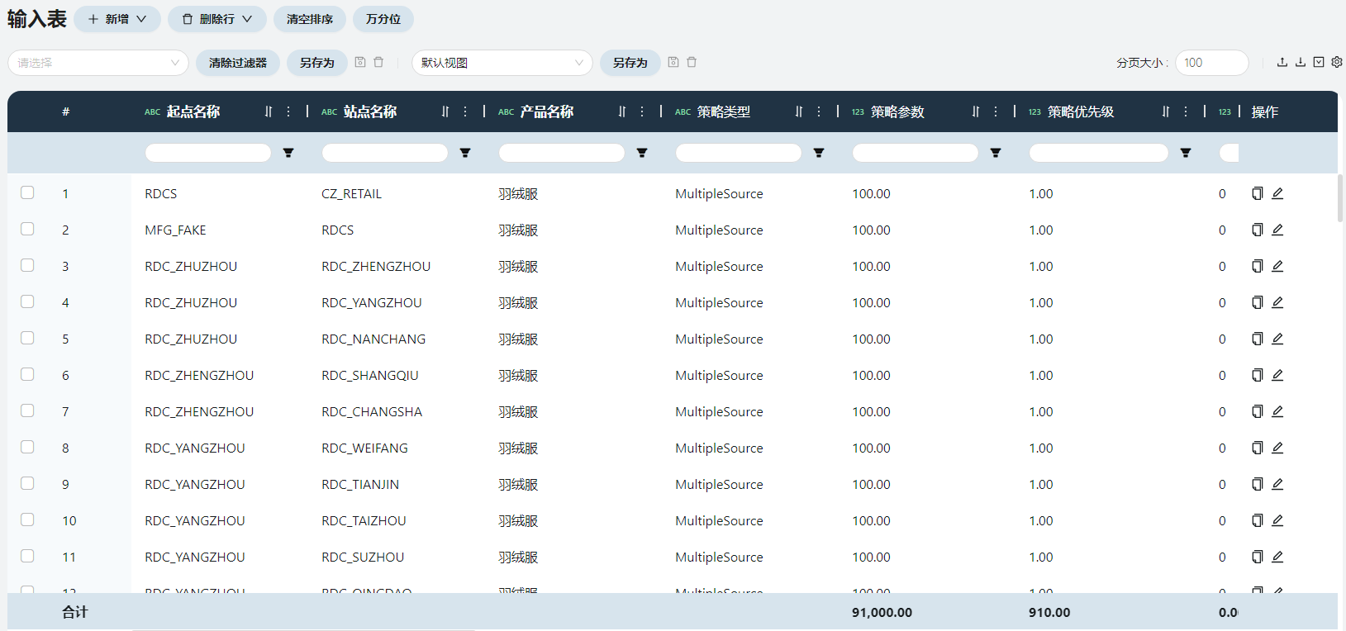The width and height of the screenshot is (1346, 631).
Task: Open the 请选择 filter dropdown
Action: pos(98,63)
